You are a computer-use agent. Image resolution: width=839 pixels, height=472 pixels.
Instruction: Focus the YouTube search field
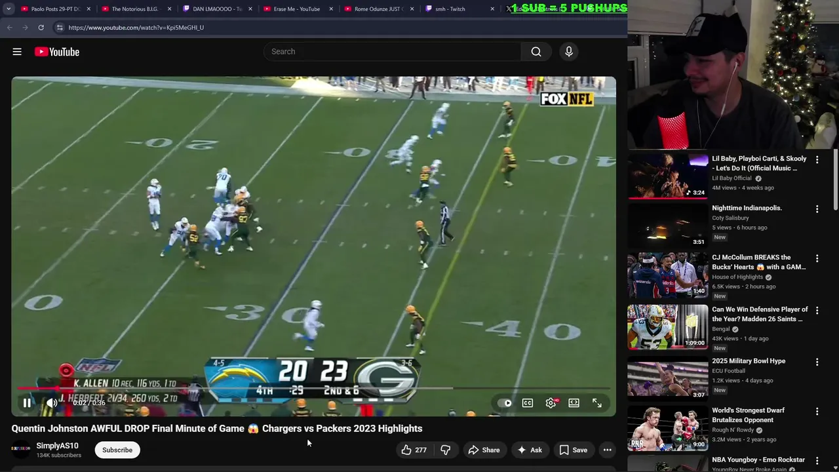[392, 52]
